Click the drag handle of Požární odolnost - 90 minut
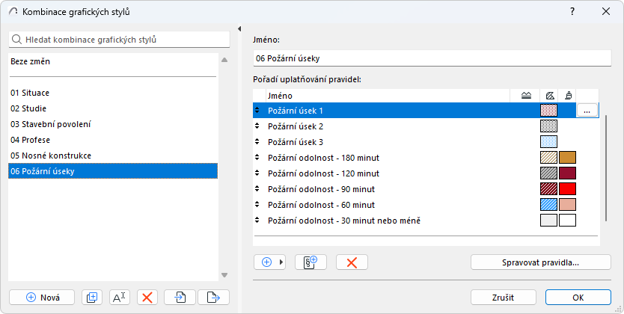 coord(258,189)
